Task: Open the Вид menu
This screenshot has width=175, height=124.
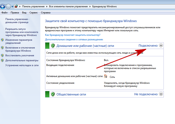Action: pyautogui.click(x=24, y=13)
